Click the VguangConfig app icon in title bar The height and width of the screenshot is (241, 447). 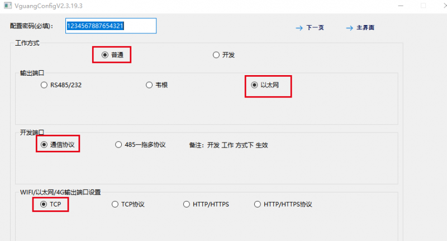coord(6,6)
